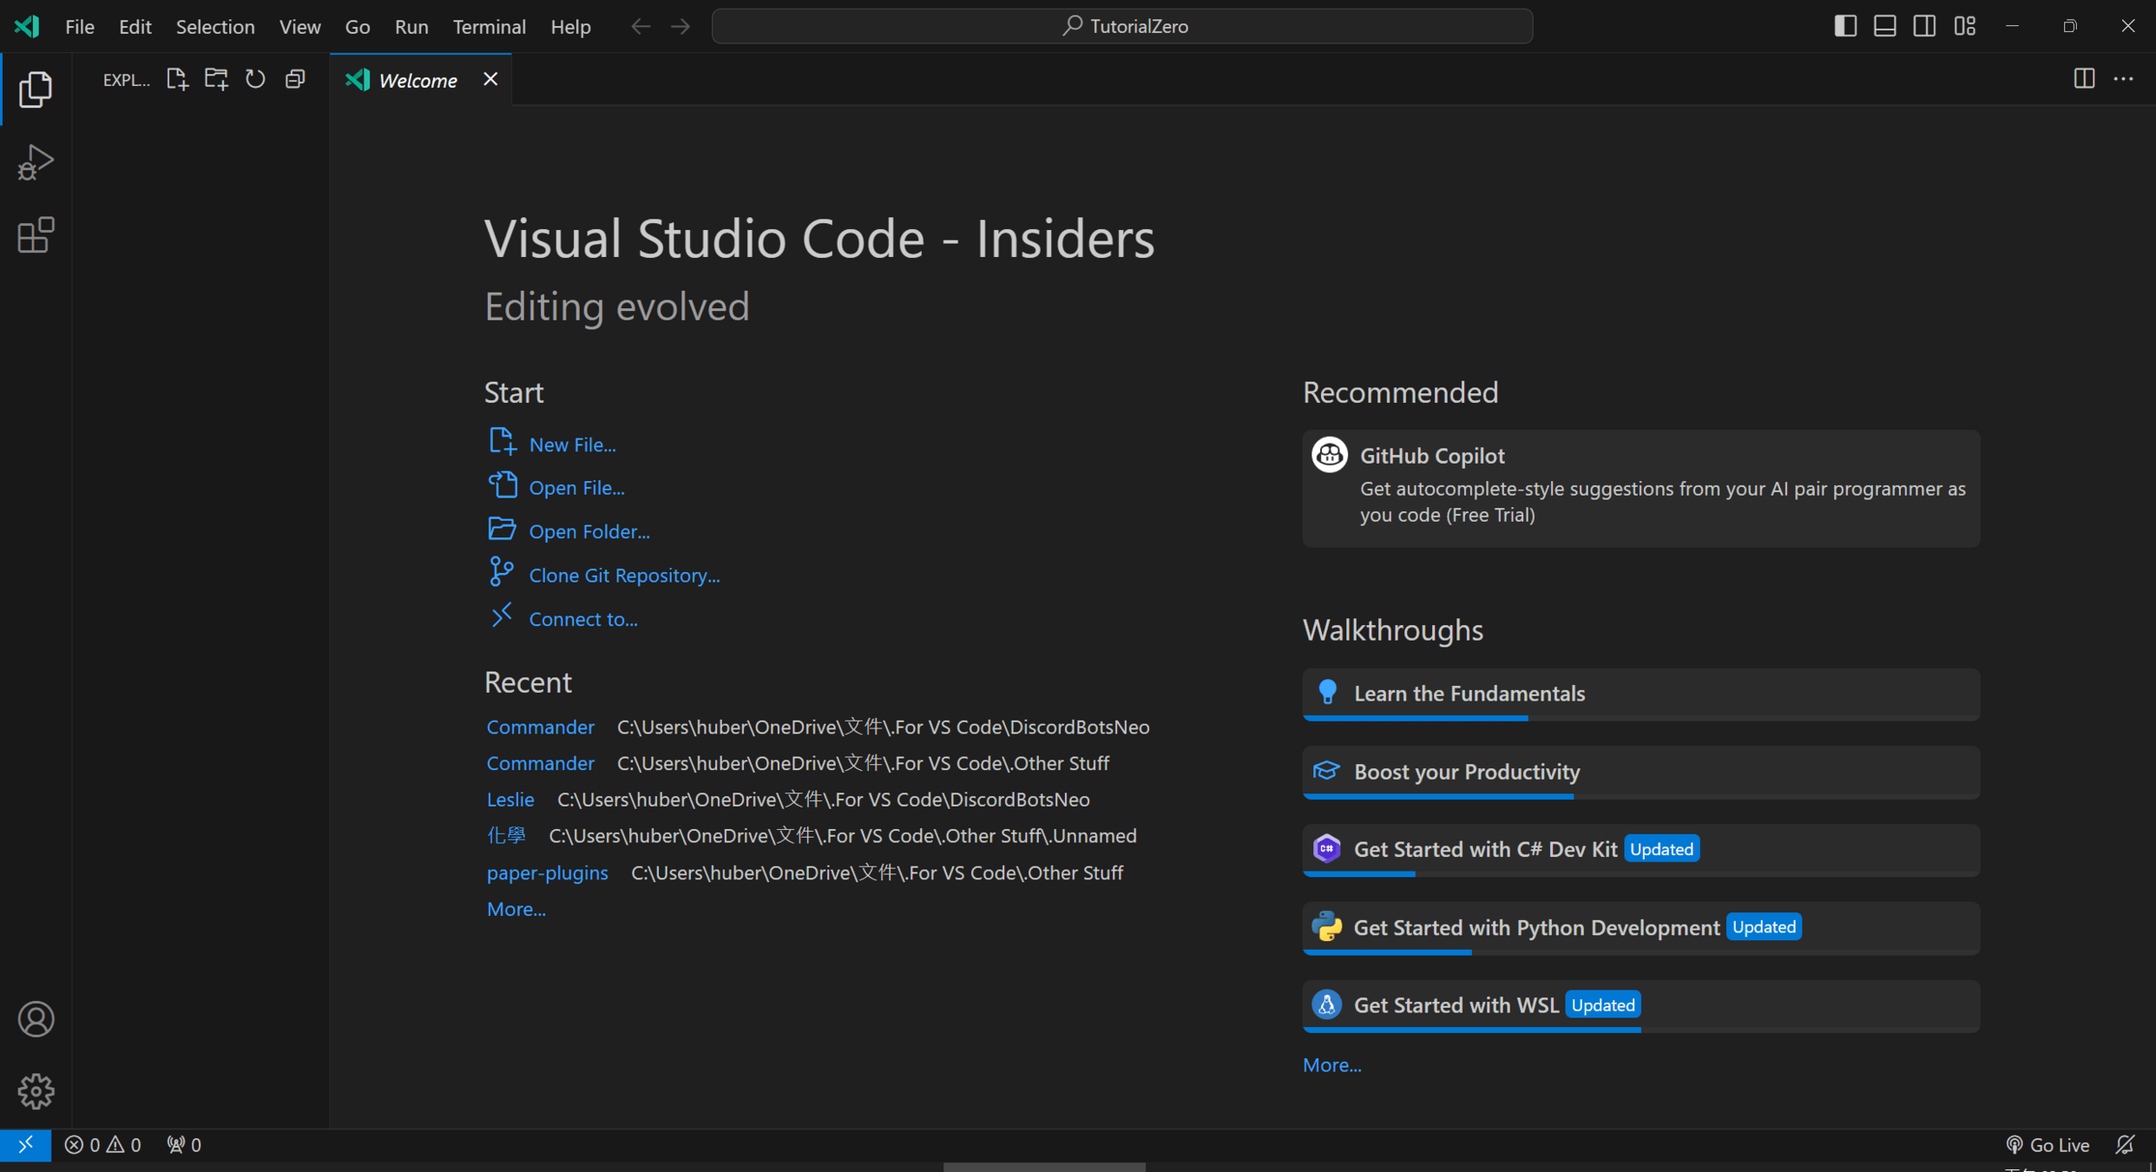This screenshot has height=1172, width=2156.
Task: Click the New Folder icon in Explorer header
Action: coord(216,79)
